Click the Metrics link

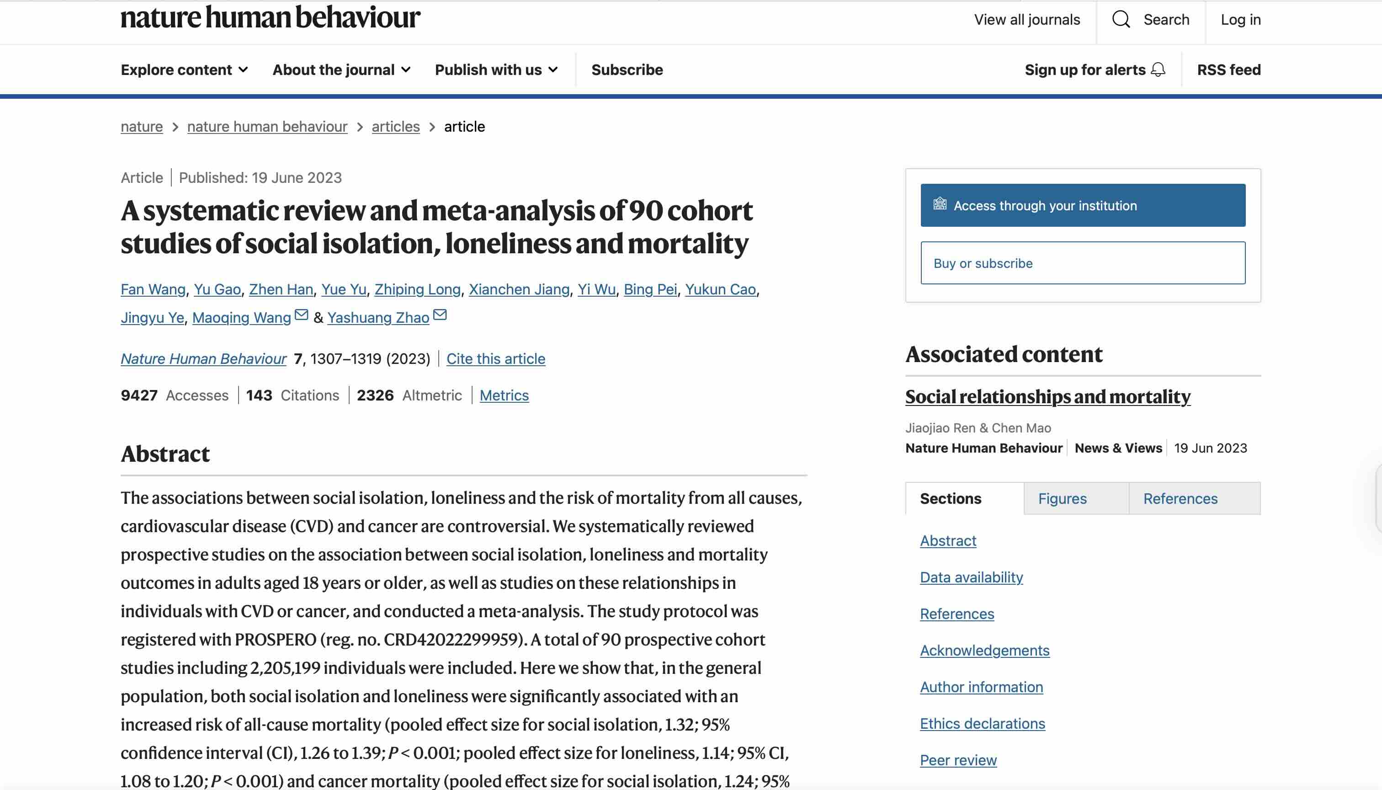click(504, 395)
